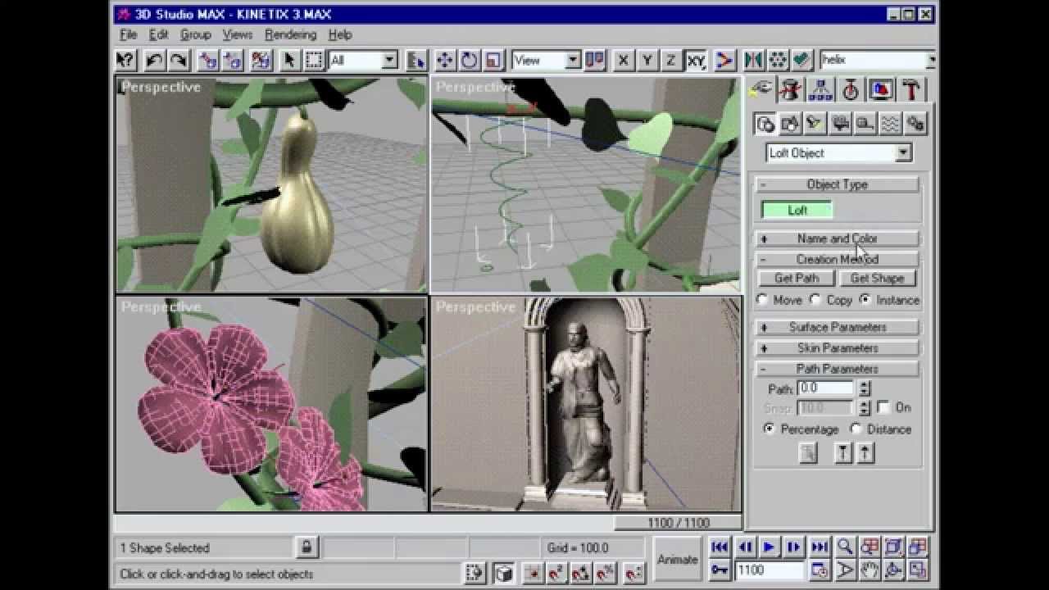Image resolution: width=1049 pixels, height=590 pixels.
Task: Select the Helpers category icon
Action: (x=865, y=123)
